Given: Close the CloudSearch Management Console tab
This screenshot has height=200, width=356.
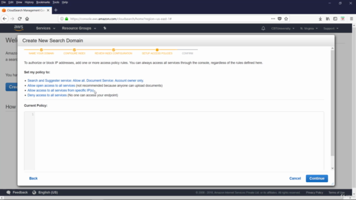Looking at the screenshot, I should pos(48,10).
